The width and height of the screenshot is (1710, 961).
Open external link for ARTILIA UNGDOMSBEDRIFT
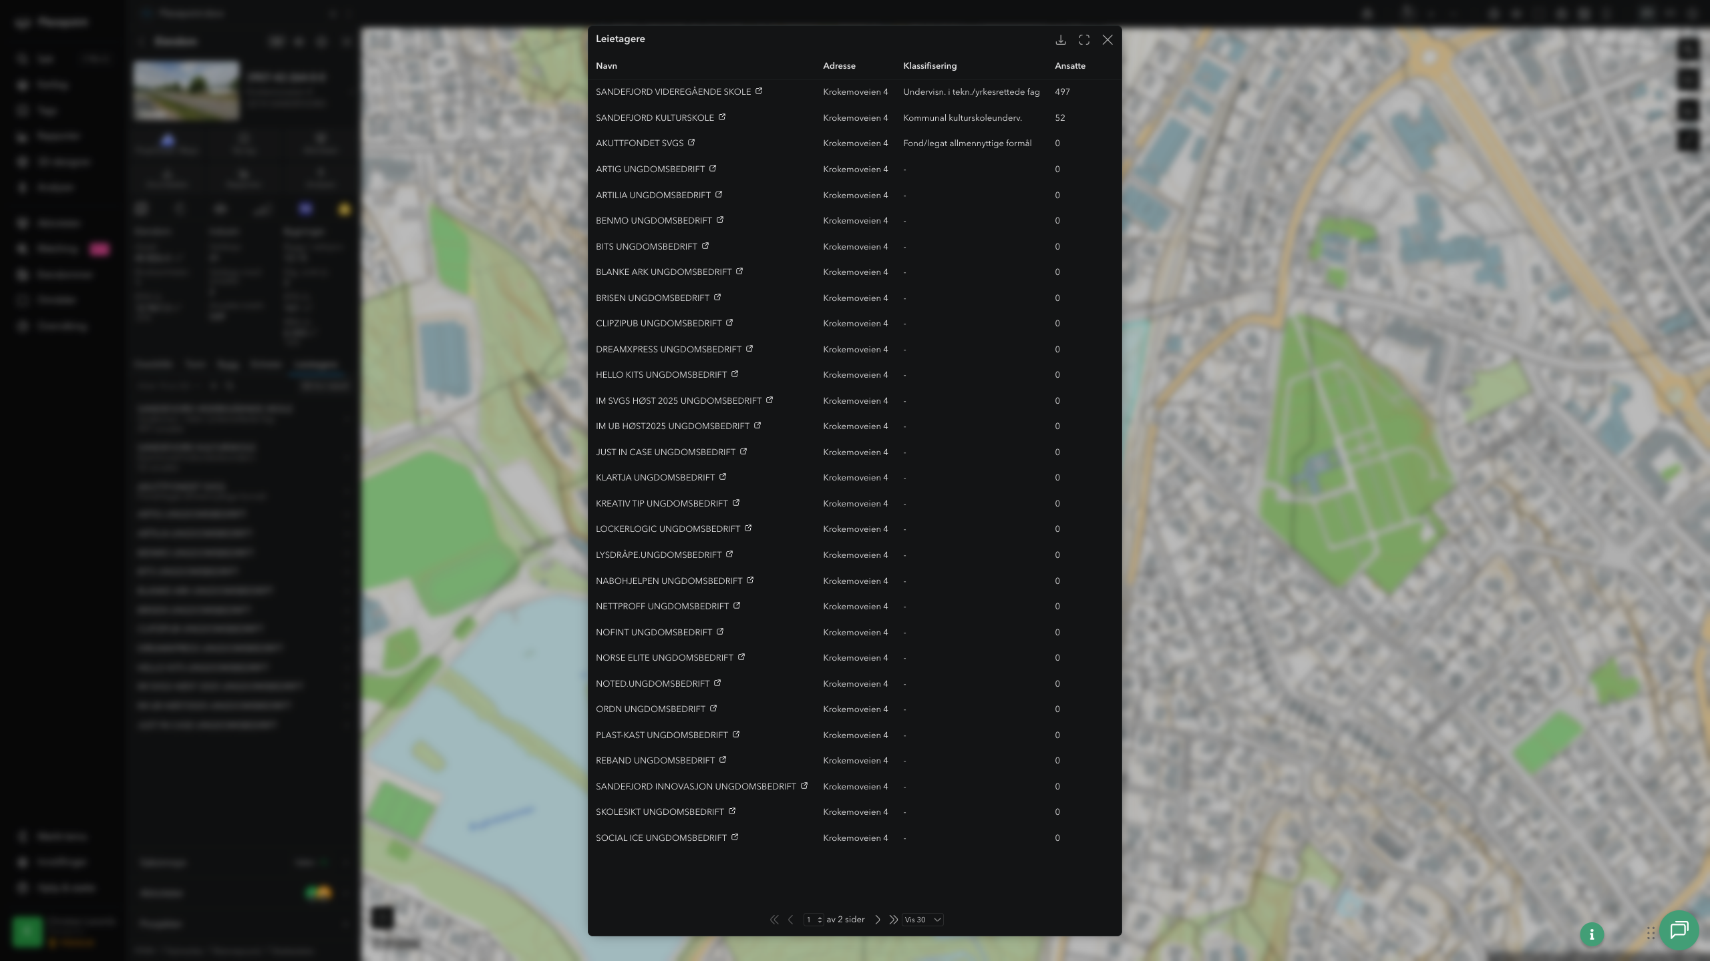tap(719, 195)
